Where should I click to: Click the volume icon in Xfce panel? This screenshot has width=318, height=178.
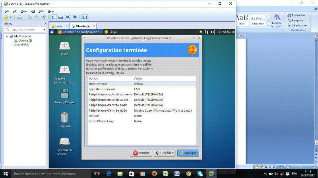tap(213, 32)
